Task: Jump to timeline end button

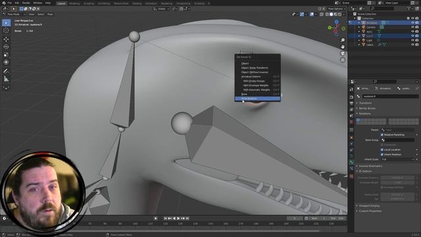Action: point(187,219)
